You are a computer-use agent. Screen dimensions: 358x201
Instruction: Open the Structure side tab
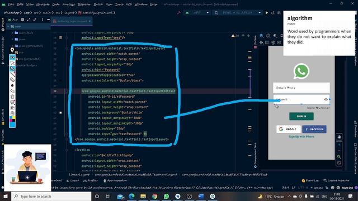[x=3, y=117]
